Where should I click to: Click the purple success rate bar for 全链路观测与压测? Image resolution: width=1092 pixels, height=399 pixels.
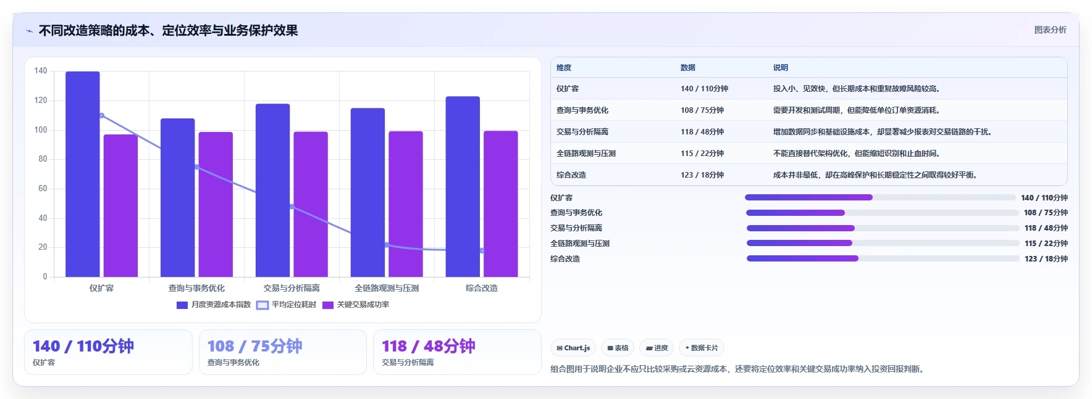[406, 204]
